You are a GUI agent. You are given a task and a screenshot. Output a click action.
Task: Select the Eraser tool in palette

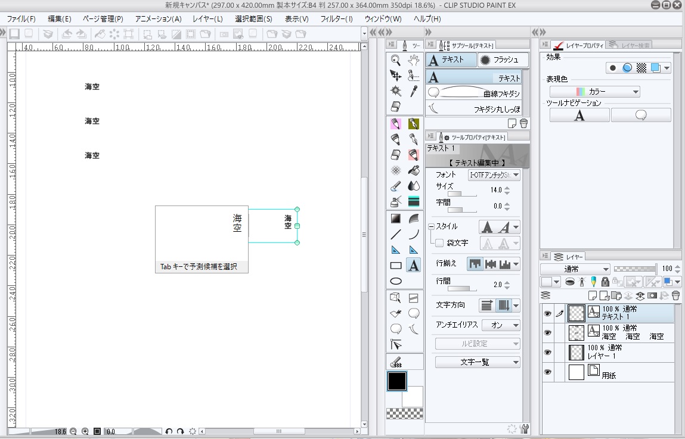tap(395, 107)
